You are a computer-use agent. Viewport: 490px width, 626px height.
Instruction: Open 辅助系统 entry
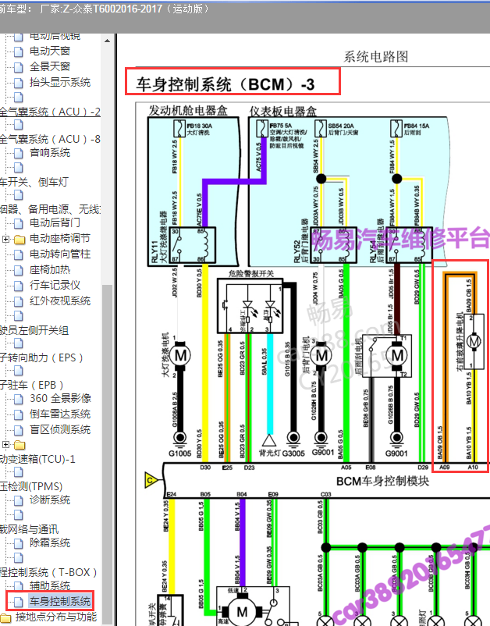pyautogui.click(x=50, y=585)
